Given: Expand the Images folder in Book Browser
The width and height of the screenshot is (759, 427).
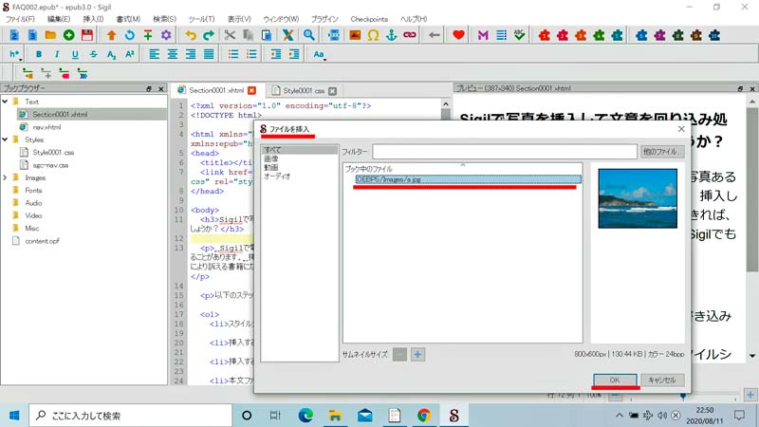Looking at the screenshot, I should [x=6, y=177].
